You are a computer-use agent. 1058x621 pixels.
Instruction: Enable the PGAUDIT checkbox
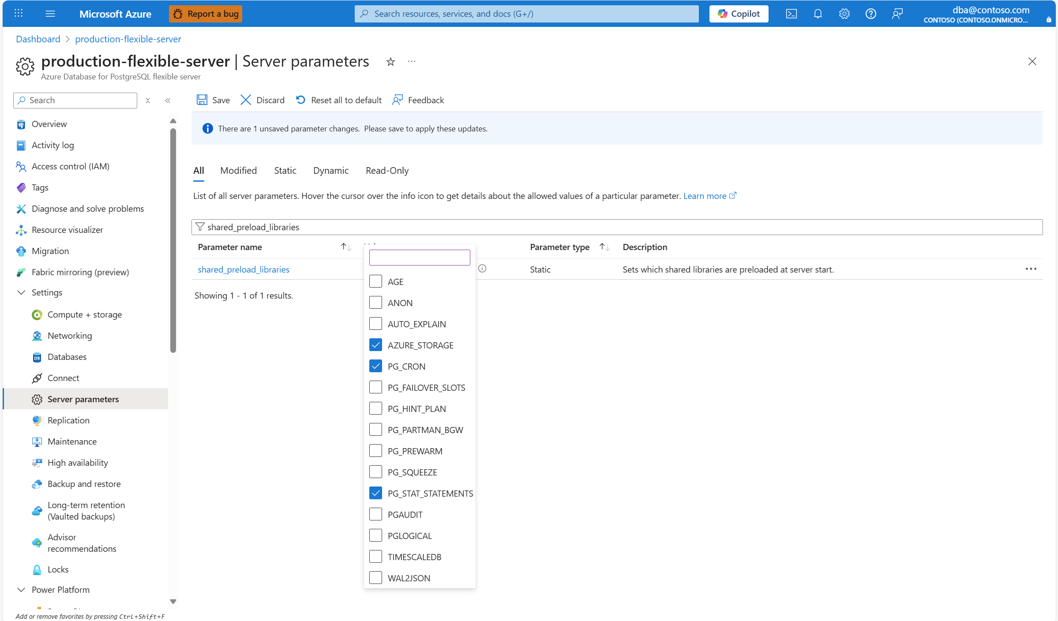point(375,514)
